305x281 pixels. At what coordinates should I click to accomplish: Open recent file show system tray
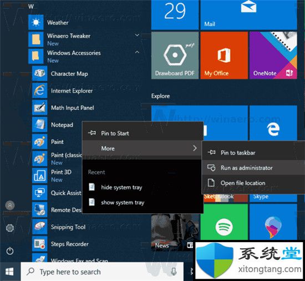143,202
